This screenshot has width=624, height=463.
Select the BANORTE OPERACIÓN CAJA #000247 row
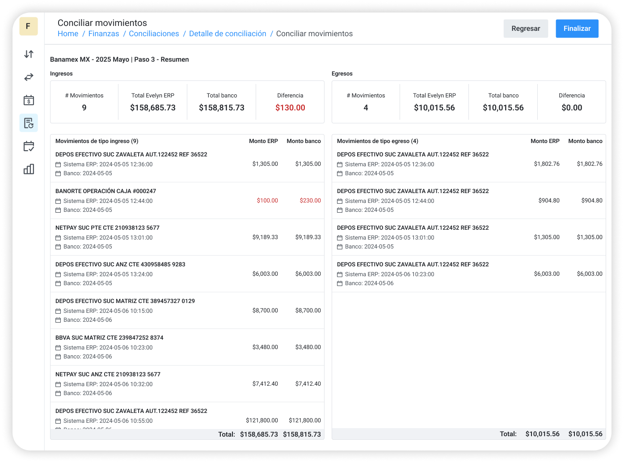point(187,200)
